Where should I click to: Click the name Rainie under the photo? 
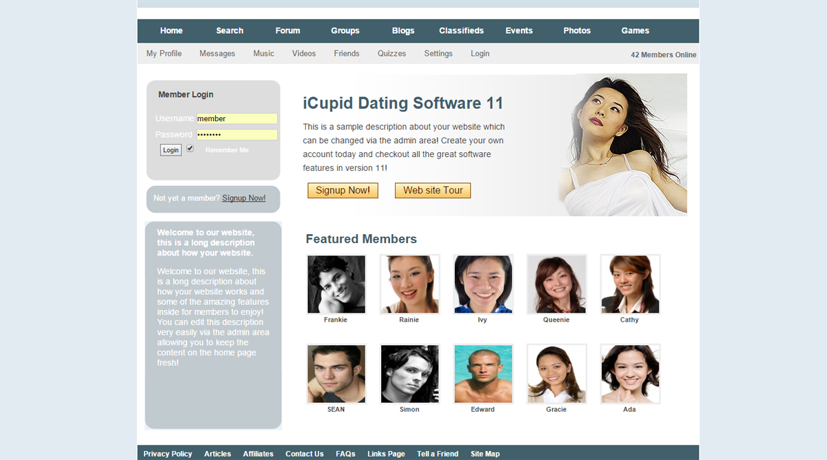coord(409,320)
